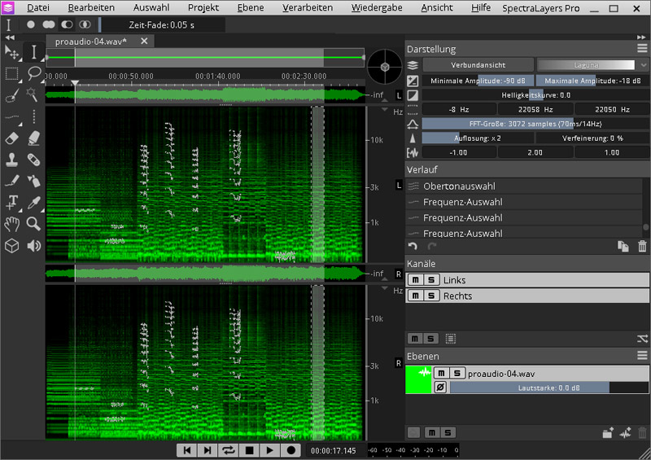Select the Hand pan tool
Viewport: 651px width, 460px height.
tap(12, 223)
